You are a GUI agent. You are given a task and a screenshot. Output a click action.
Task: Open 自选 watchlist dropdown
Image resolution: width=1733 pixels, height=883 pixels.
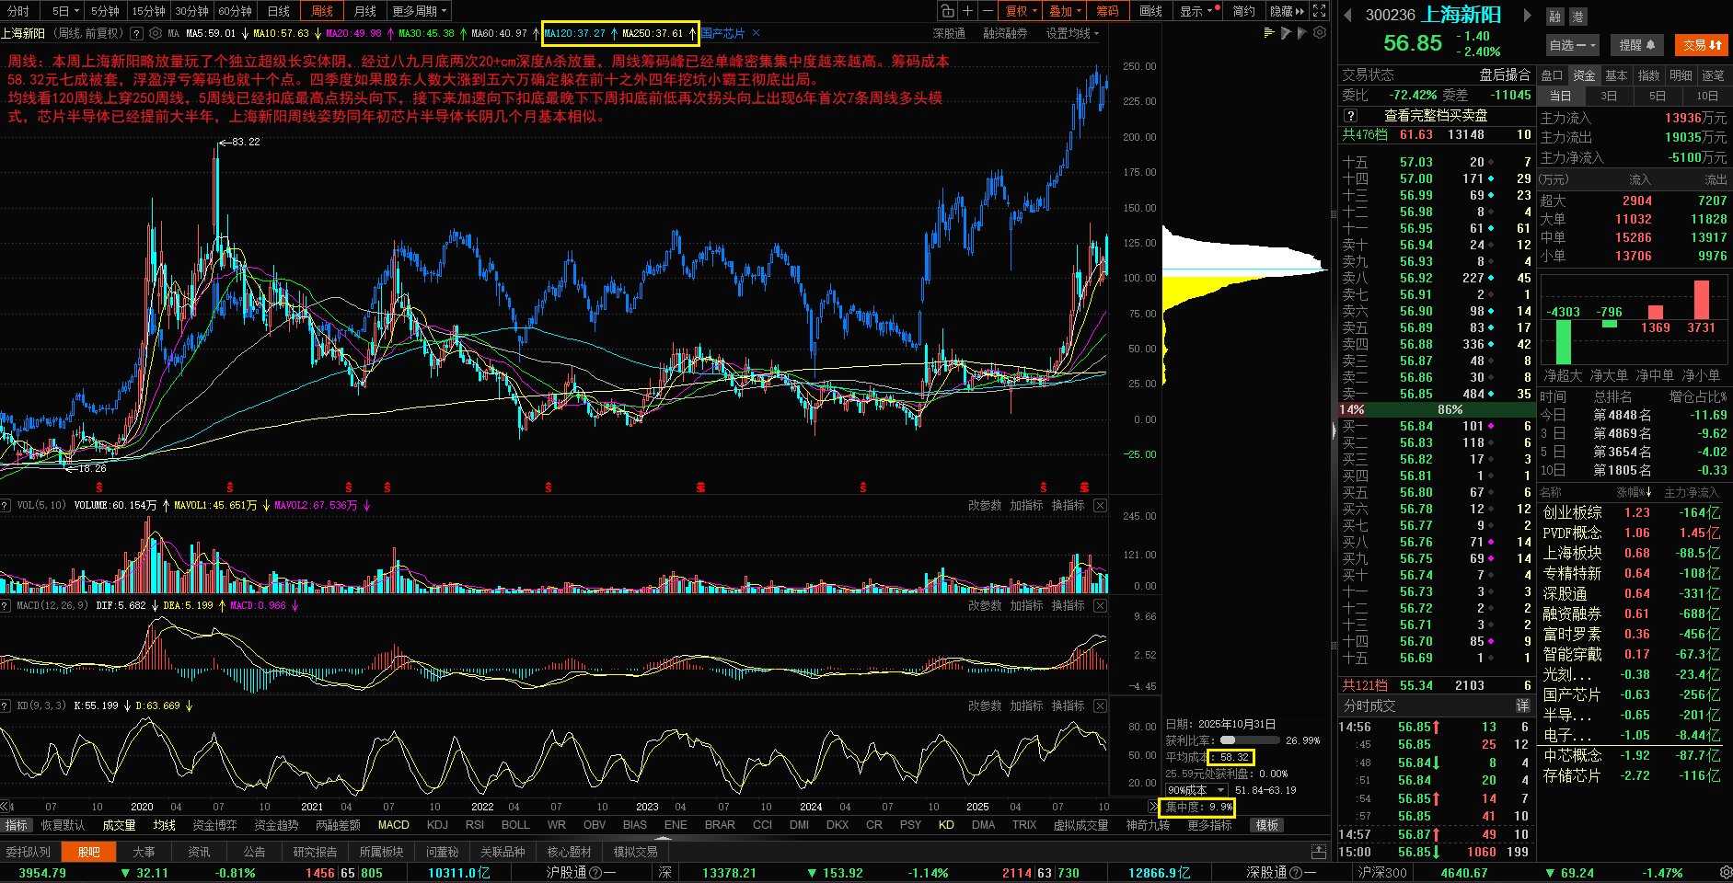tap(1572, 44)
